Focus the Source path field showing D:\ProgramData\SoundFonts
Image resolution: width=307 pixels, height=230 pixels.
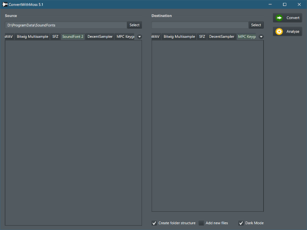(66, 25)
